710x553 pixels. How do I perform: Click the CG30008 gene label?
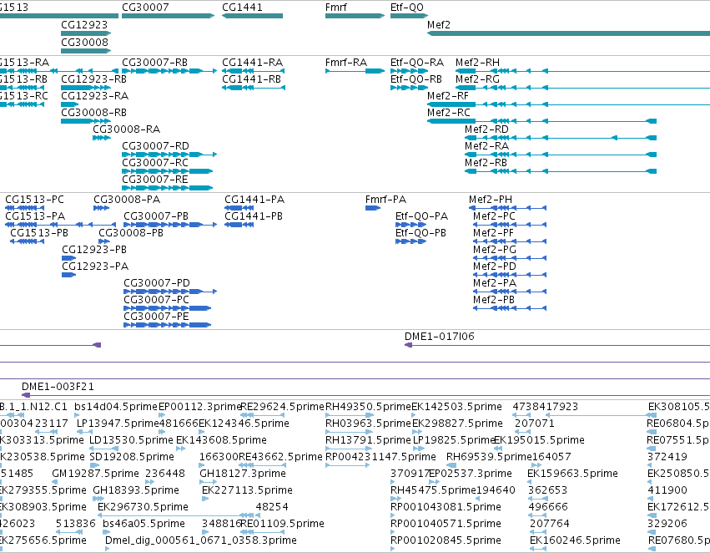tap(84, 42)
